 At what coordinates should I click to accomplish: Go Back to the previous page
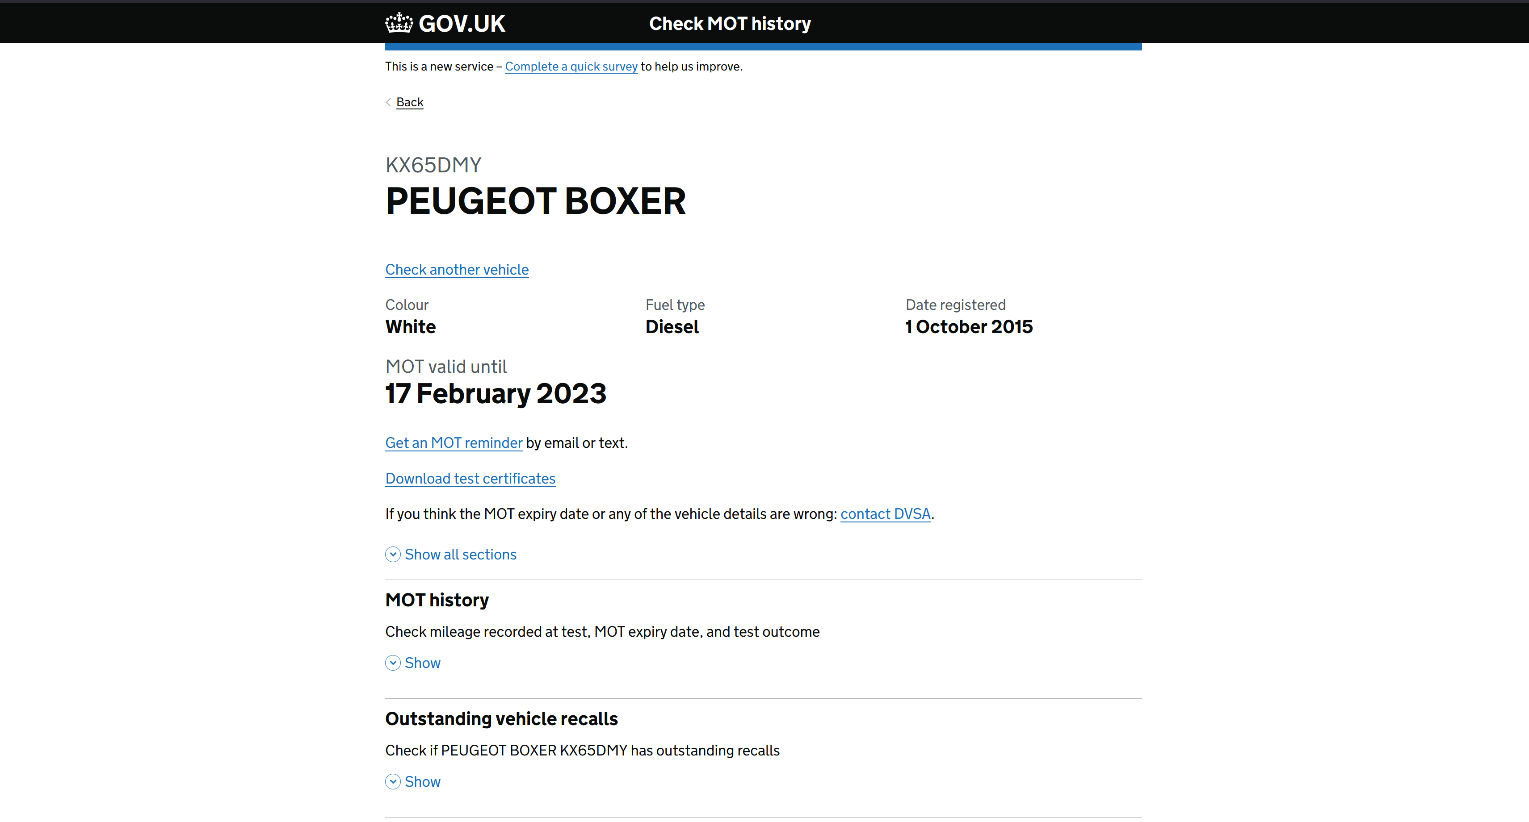410,102
